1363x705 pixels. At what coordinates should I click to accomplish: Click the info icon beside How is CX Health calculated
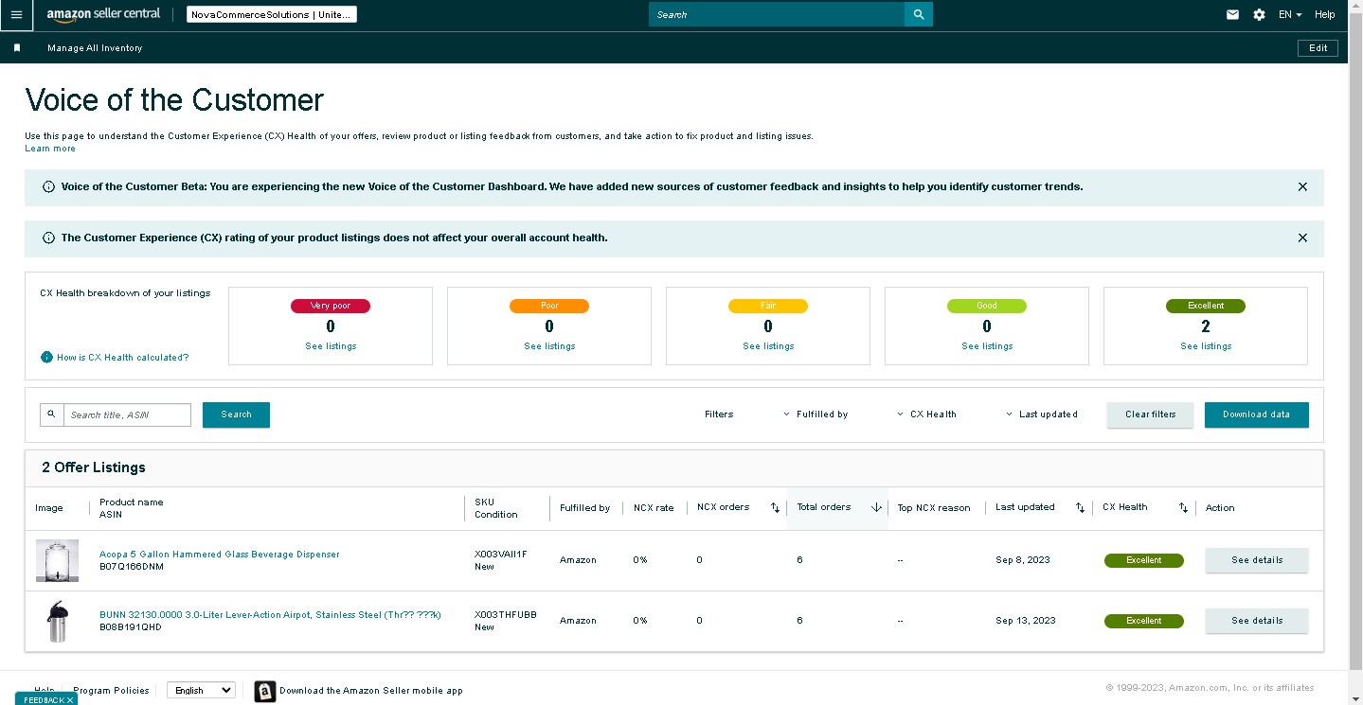click(46, 358)
